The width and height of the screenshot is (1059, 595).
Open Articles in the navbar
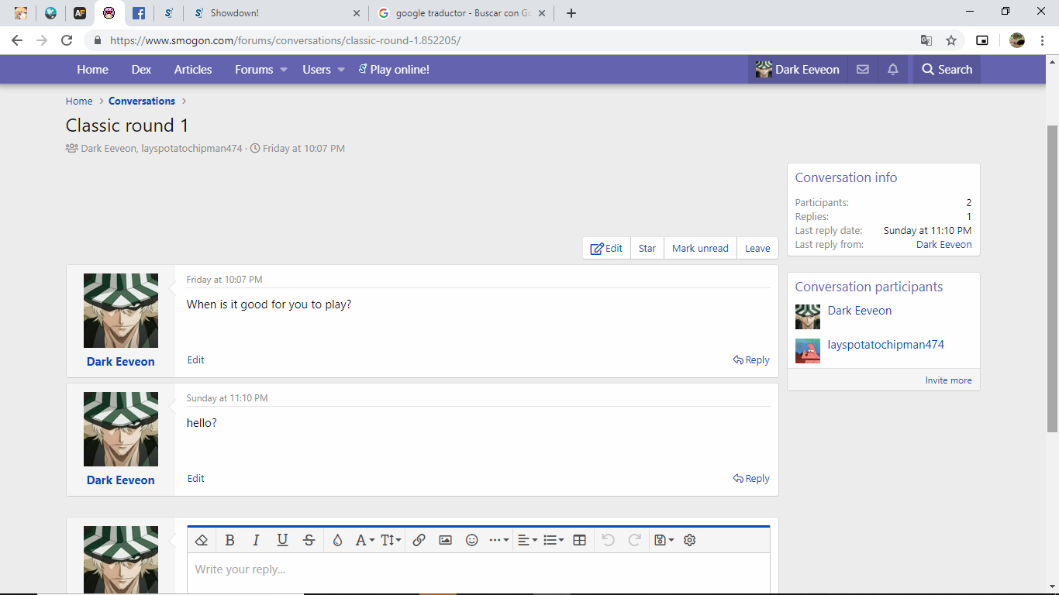tap(193, 70)
